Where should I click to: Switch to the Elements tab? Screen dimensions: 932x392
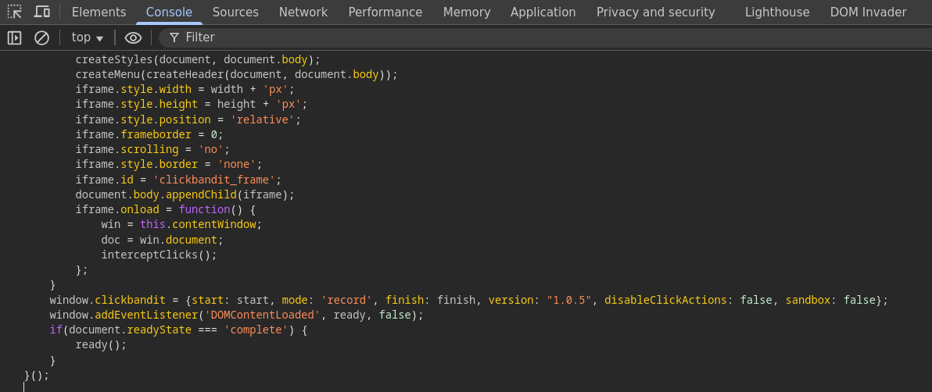[99, 12]
